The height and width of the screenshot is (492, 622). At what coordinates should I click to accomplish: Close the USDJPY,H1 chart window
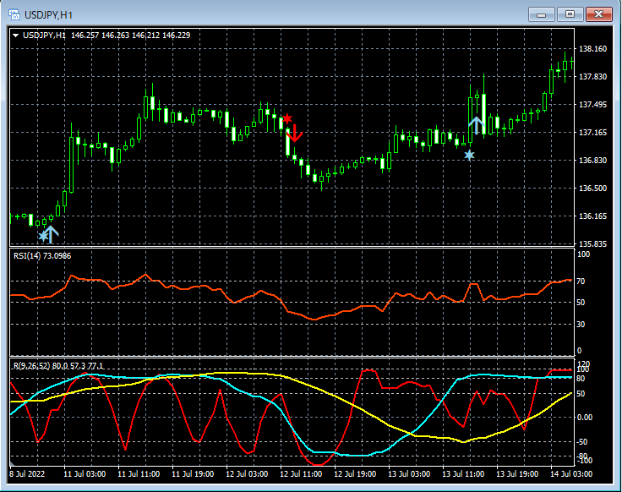(x=598, y=14)
